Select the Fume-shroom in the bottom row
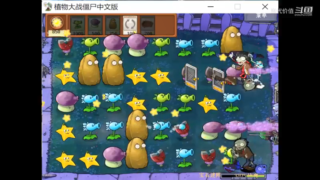This screenshot has height=180, width=320. point(114,157)
